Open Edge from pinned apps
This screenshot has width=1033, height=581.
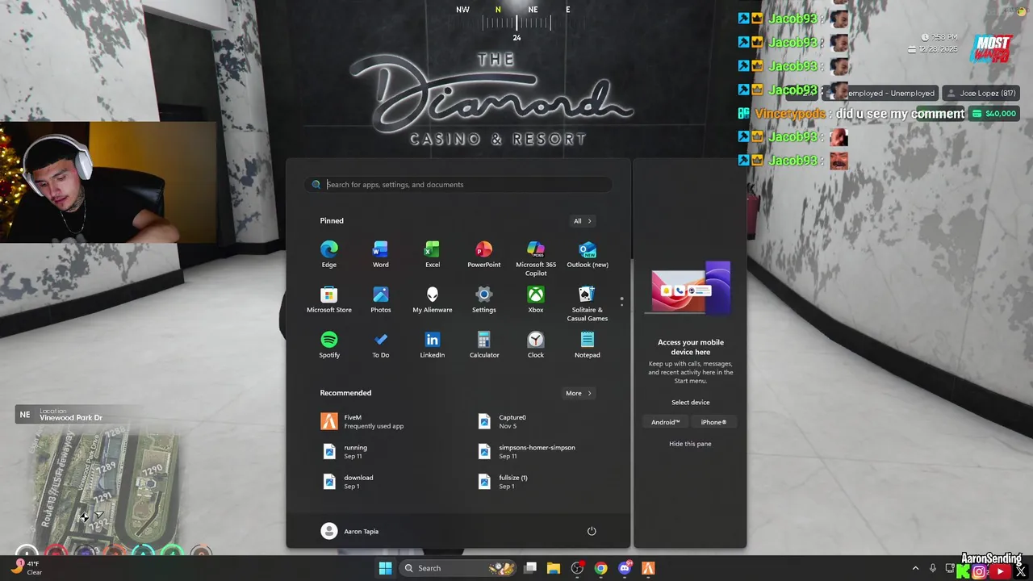328,254
